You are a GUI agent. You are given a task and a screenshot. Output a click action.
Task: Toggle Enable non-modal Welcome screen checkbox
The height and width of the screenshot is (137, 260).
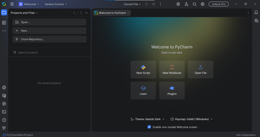pos(149,127)
